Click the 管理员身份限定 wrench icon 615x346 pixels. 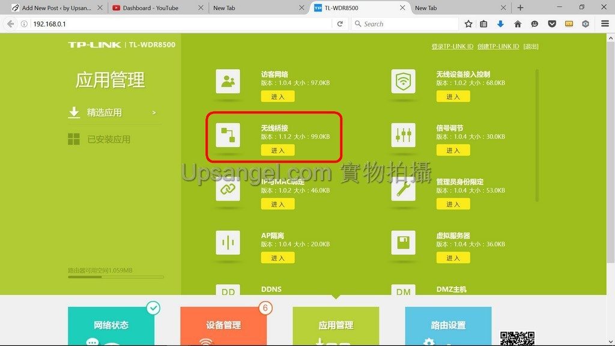[403, 189]
